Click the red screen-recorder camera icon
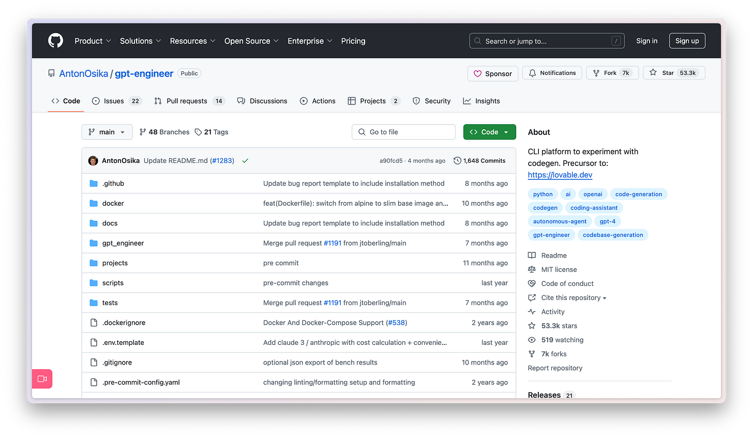 (x=42, y=379)
